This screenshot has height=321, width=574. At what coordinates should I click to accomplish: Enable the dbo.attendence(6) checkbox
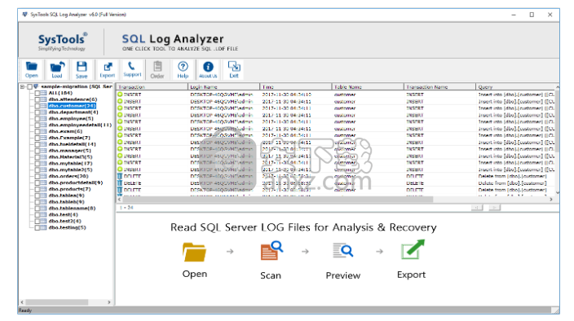(x=37, y=99)
